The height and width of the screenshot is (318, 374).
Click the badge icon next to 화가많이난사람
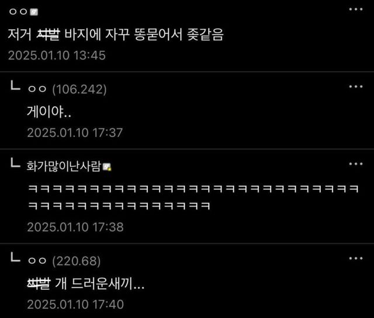(x=106, y=167)
